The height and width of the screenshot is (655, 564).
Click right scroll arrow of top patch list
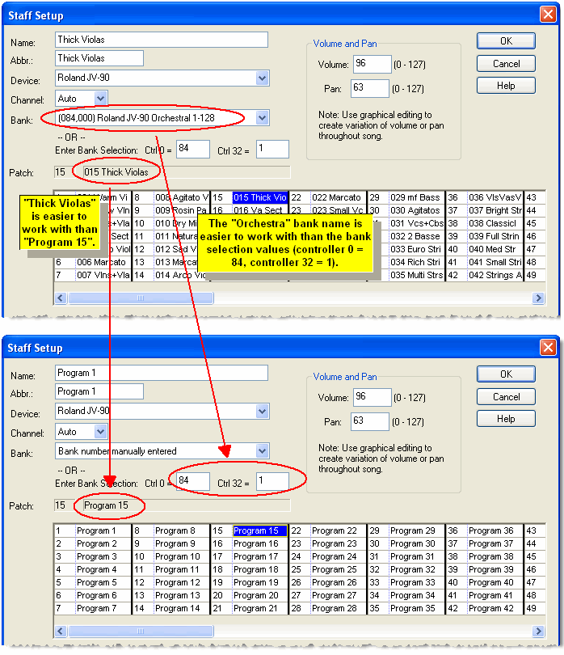point(539,298)
